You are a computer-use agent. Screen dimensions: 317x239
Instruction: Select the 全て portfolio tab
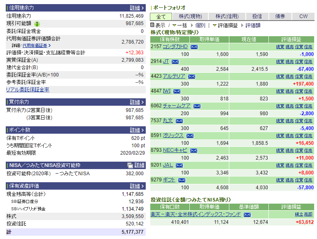(x=161, y=16)
